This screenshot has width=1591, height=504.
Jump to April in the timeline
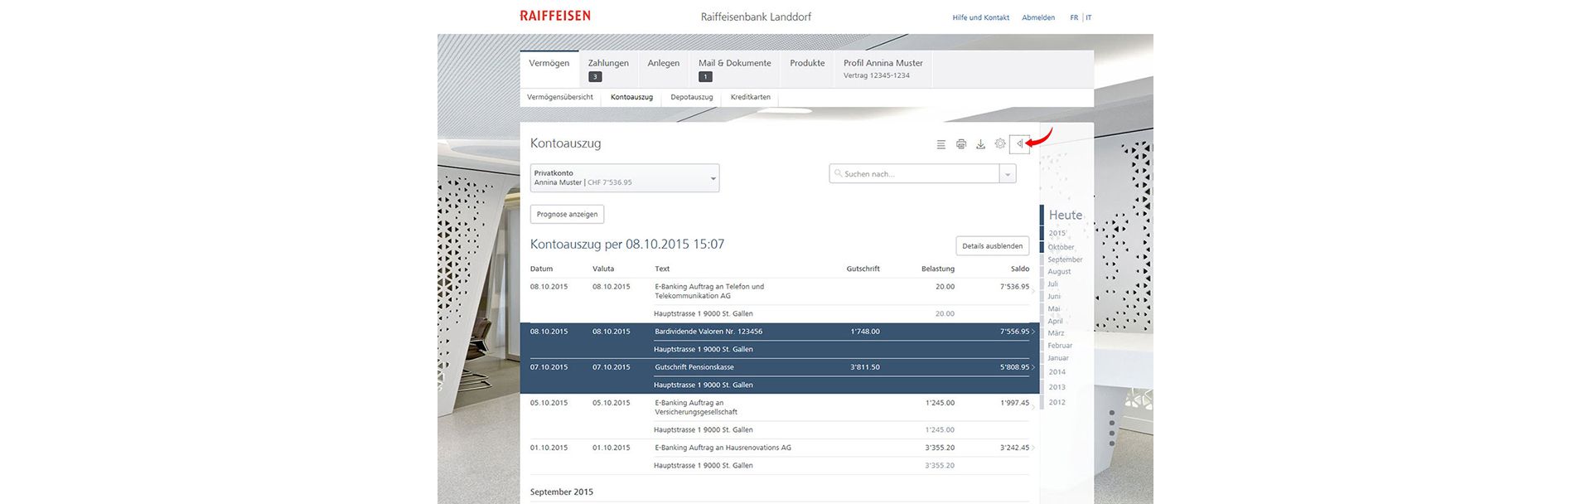(1055, 322)
